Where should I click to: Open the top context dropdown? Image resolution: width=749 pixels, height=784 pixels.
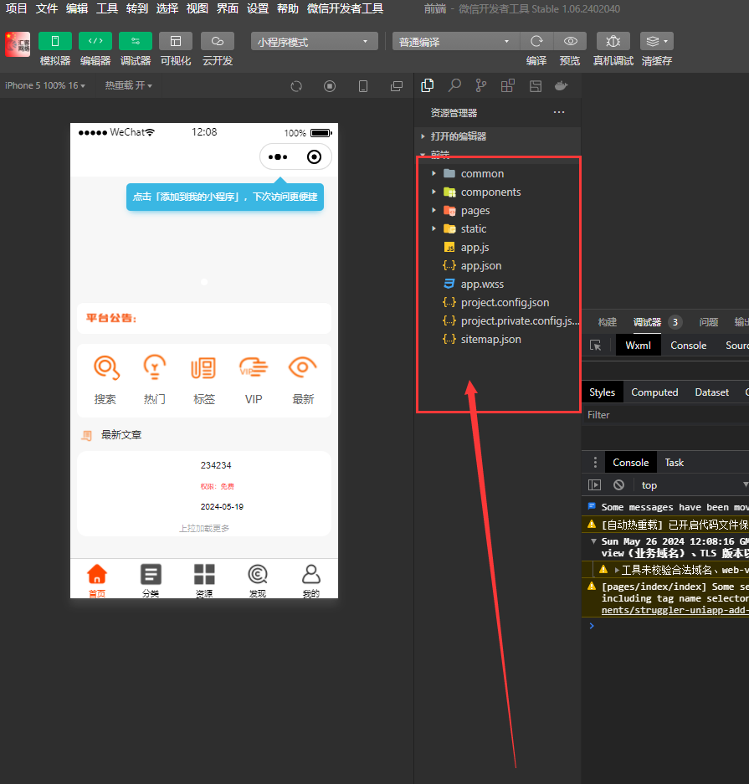[x=695, y=485]
